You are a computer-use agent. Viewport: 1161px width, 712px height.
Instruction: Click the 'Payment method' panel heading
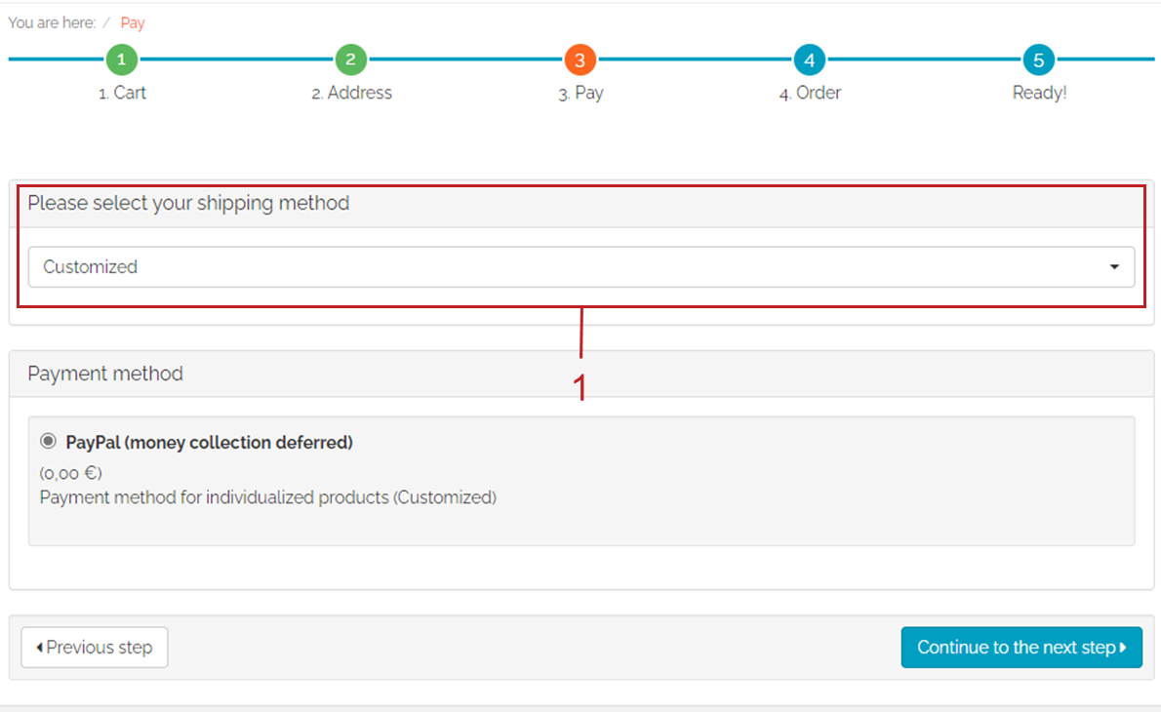pyautogui.click(x=105, y=374)
